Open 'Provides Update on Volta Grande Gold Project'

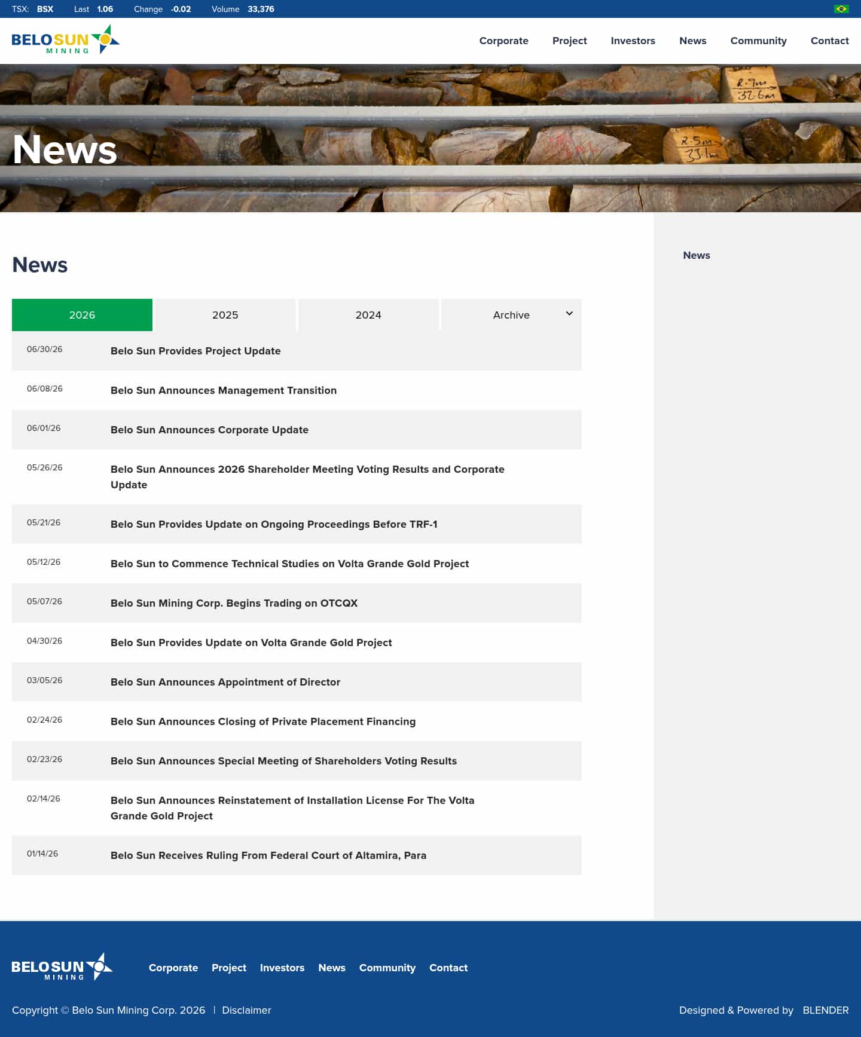(251, 643)
